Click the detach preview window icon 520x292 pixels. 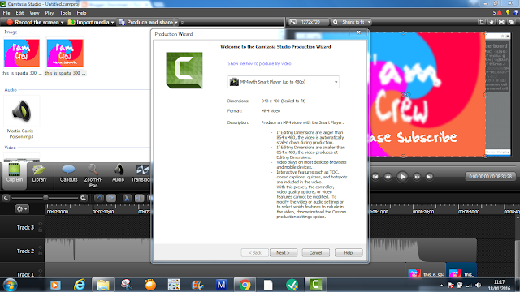(511, 22)
